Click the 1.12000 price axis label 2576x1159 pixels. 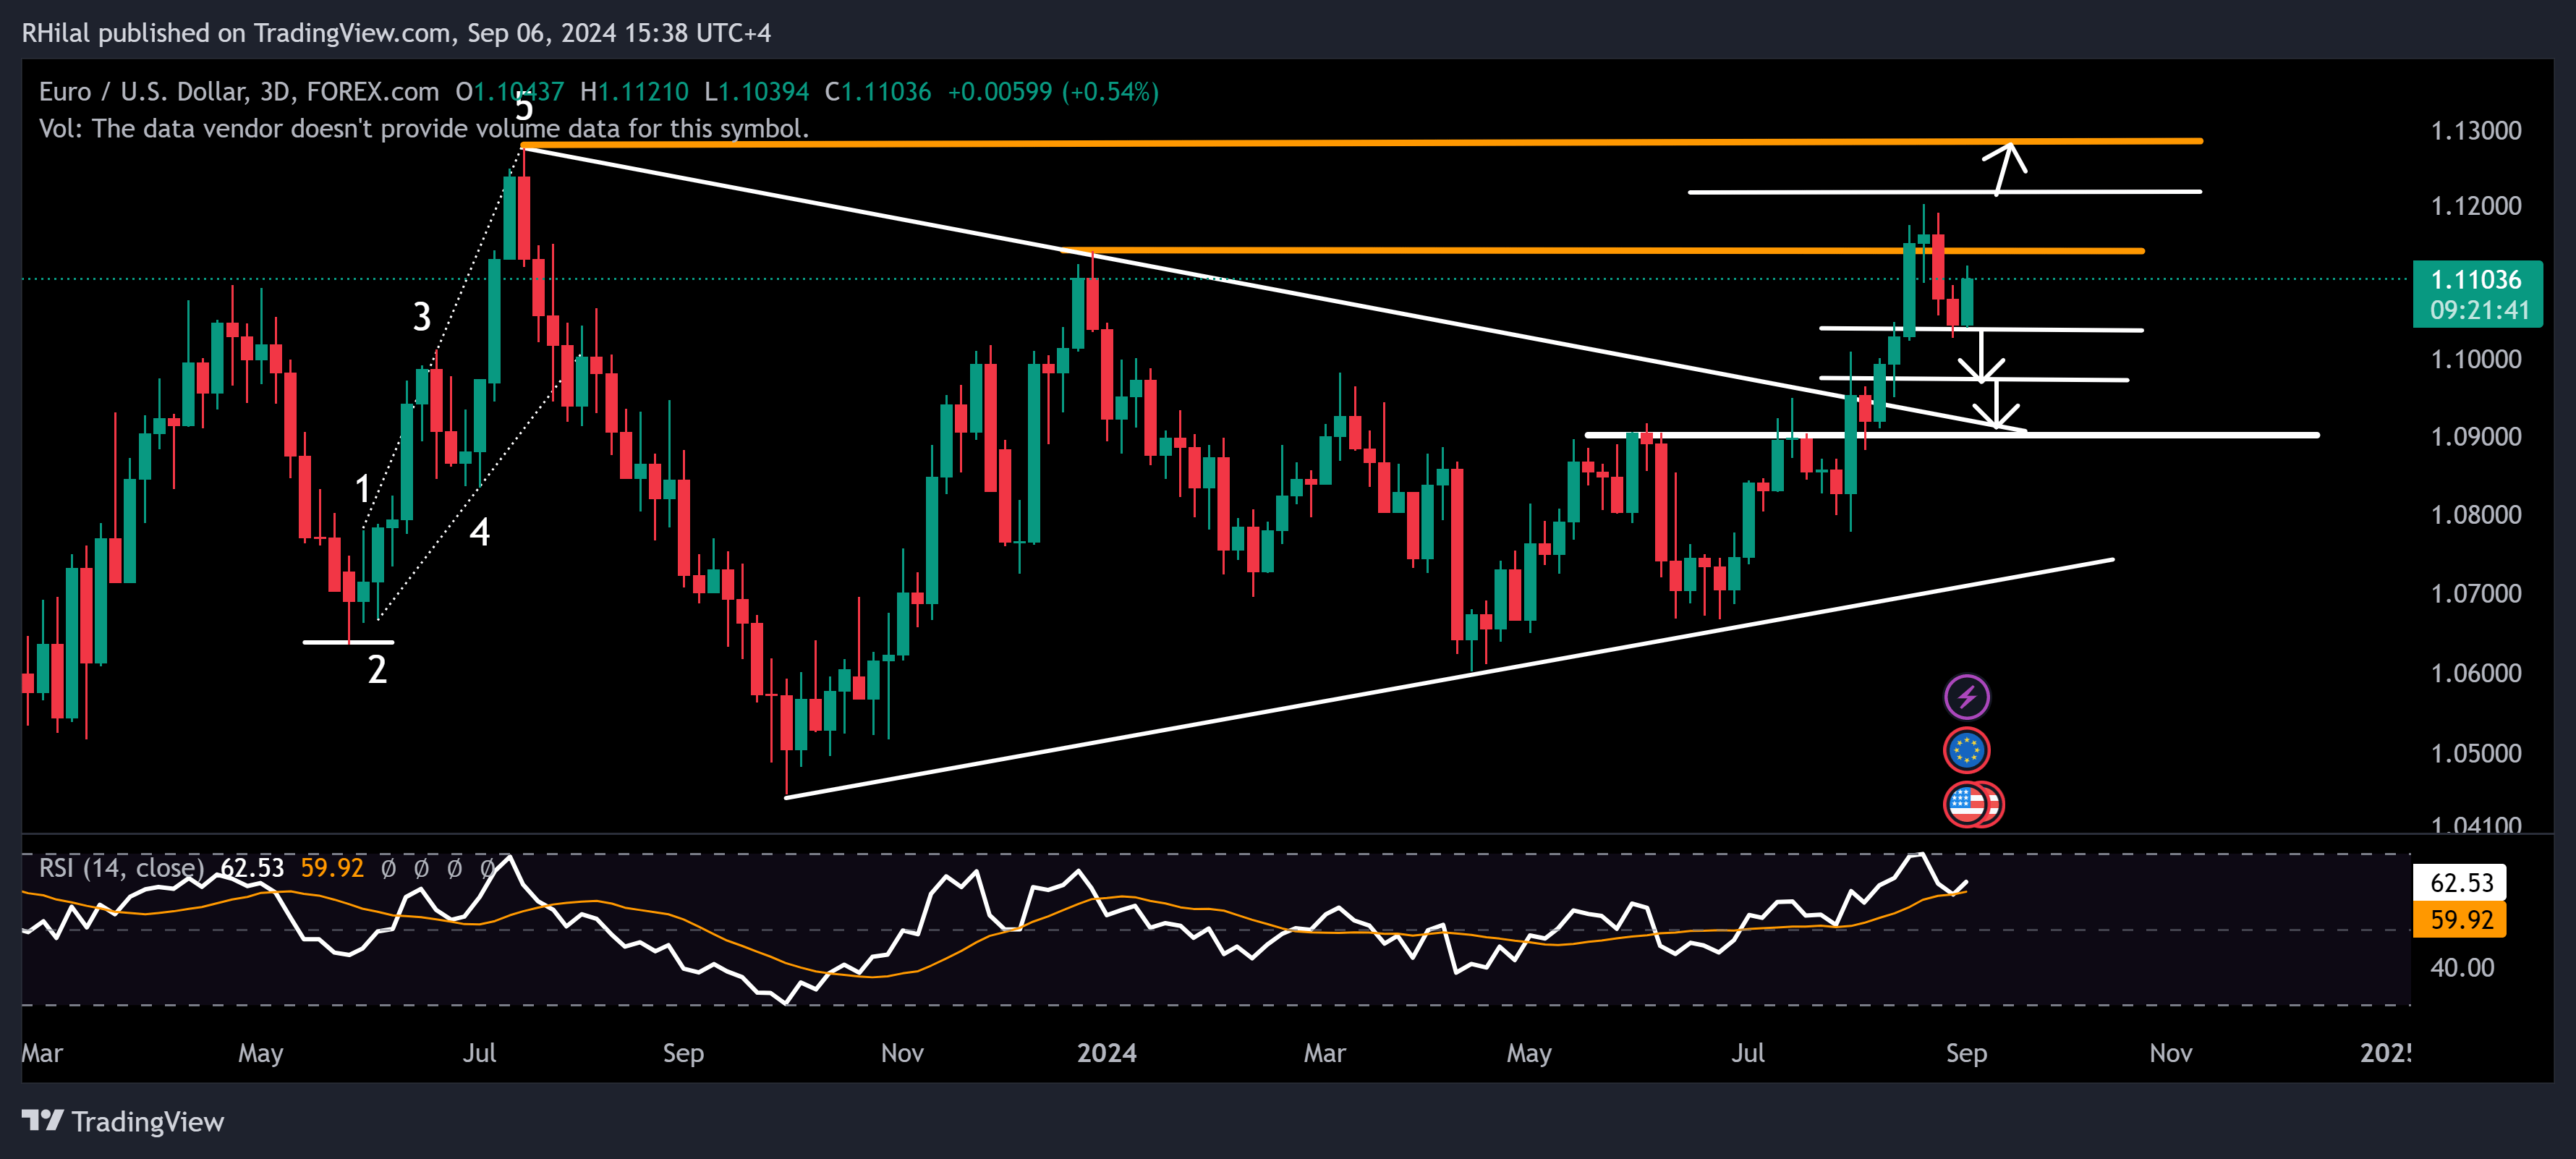pyautogui.click(x=2476, y=206)
